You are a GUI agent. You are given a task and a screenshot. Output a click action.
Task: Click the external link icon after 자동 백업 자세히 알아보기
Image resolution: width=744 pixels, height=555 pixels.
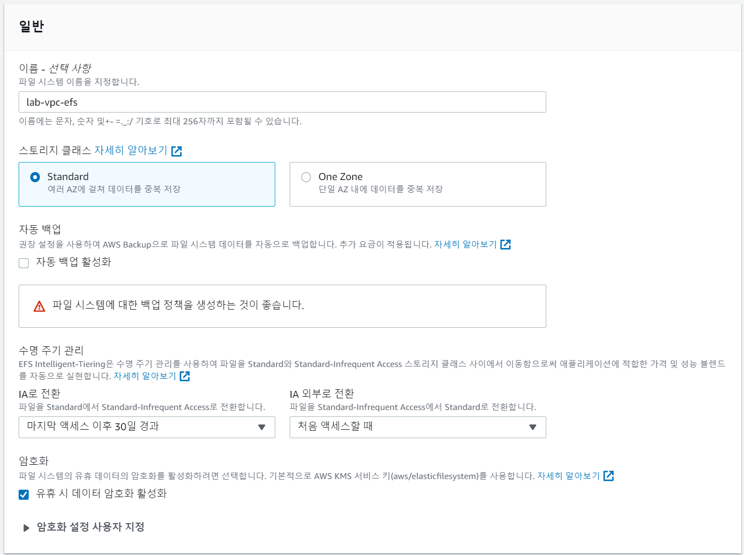tap(505, 244)
